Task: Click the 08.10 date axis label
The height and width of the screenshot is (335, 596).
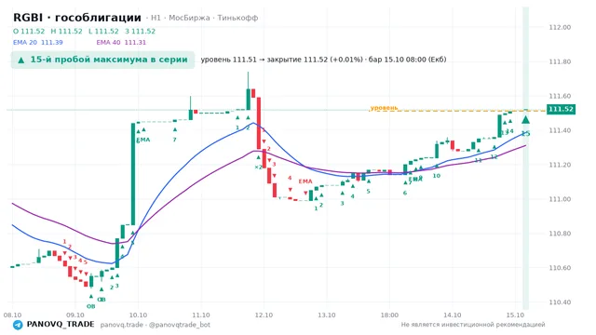Action: 12,315
